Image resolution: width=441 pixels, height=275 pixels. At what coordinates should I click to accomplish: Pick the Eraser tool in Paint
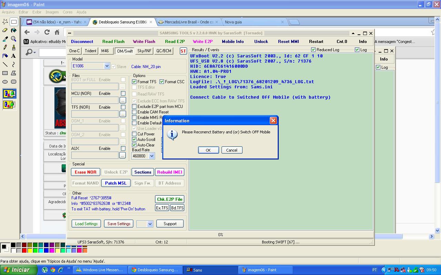coord(5,30)
